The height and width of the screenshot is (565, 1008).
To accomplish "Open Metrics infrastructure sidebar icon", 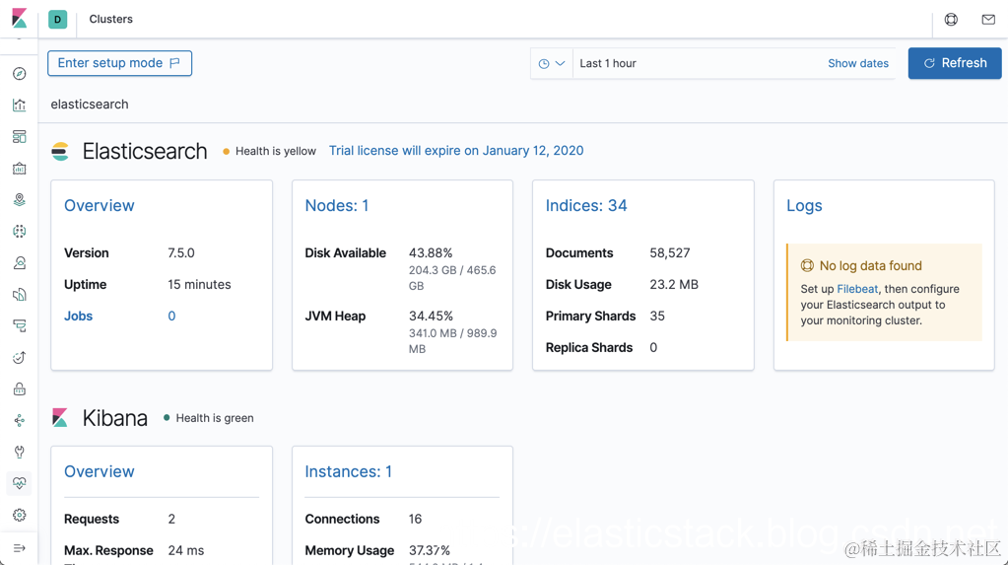I will coord(20,262).
